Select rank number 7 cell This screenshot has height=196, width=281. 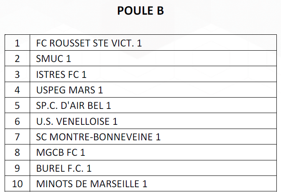tap(18, 137)
